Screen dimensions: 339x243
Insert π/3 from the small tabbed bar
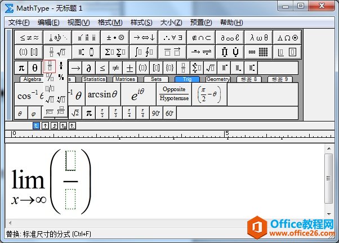pyautogui.click(x=115, y=113)
